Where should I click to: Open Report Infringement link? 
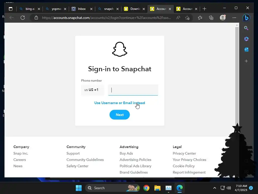[x=189, y=172]
